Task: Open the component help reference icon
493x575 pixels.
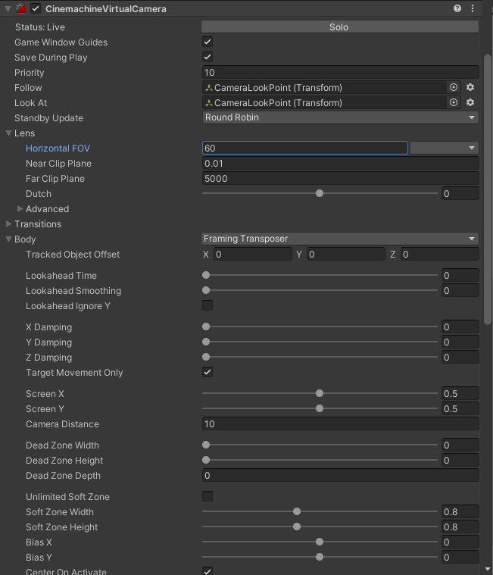Action: [457, 8]
